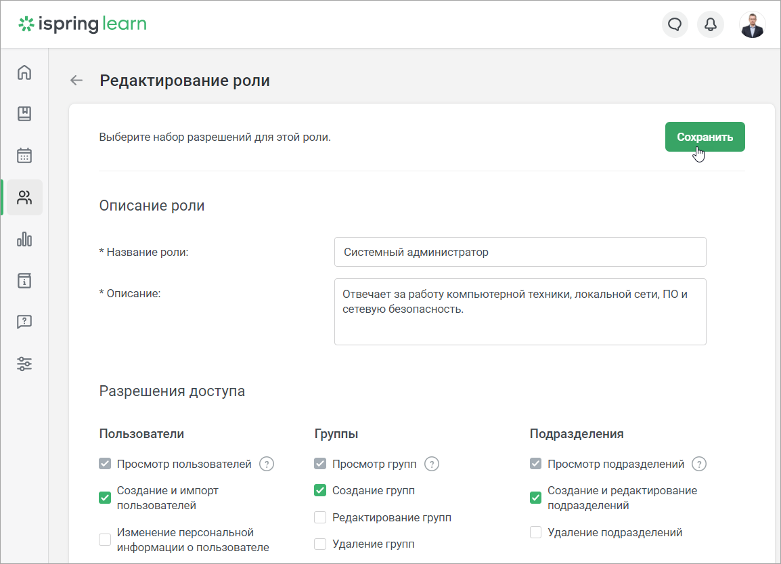781x564 pixels.
Task: Select the users icon in sidebar
Action: [x=24, y=197]
